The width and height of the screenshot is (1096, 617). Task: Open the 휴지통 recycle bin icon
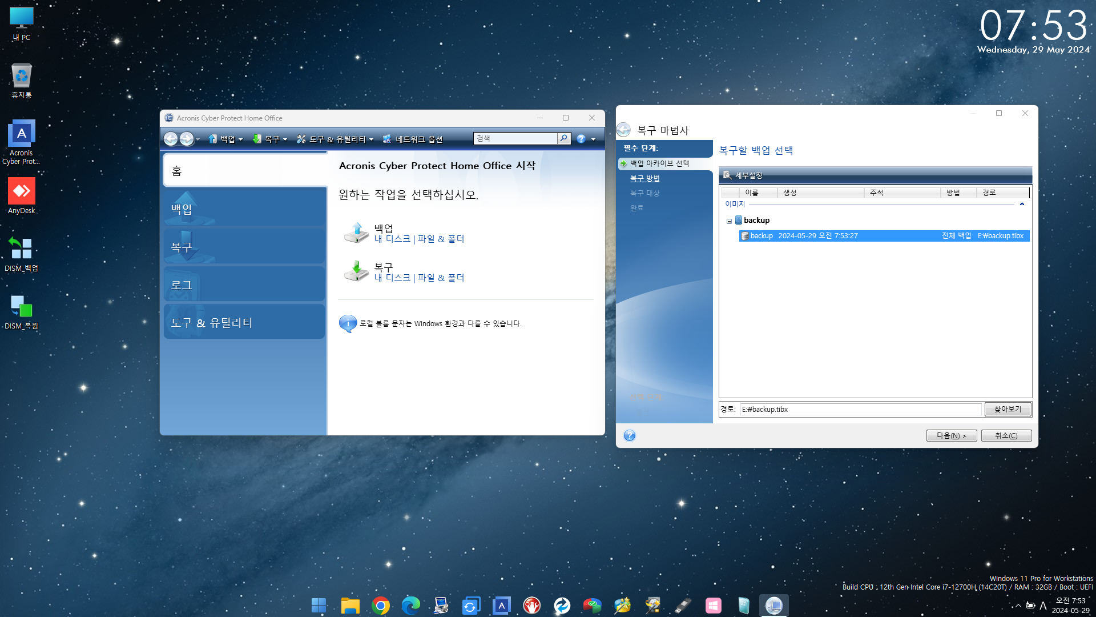click(22, 81)
